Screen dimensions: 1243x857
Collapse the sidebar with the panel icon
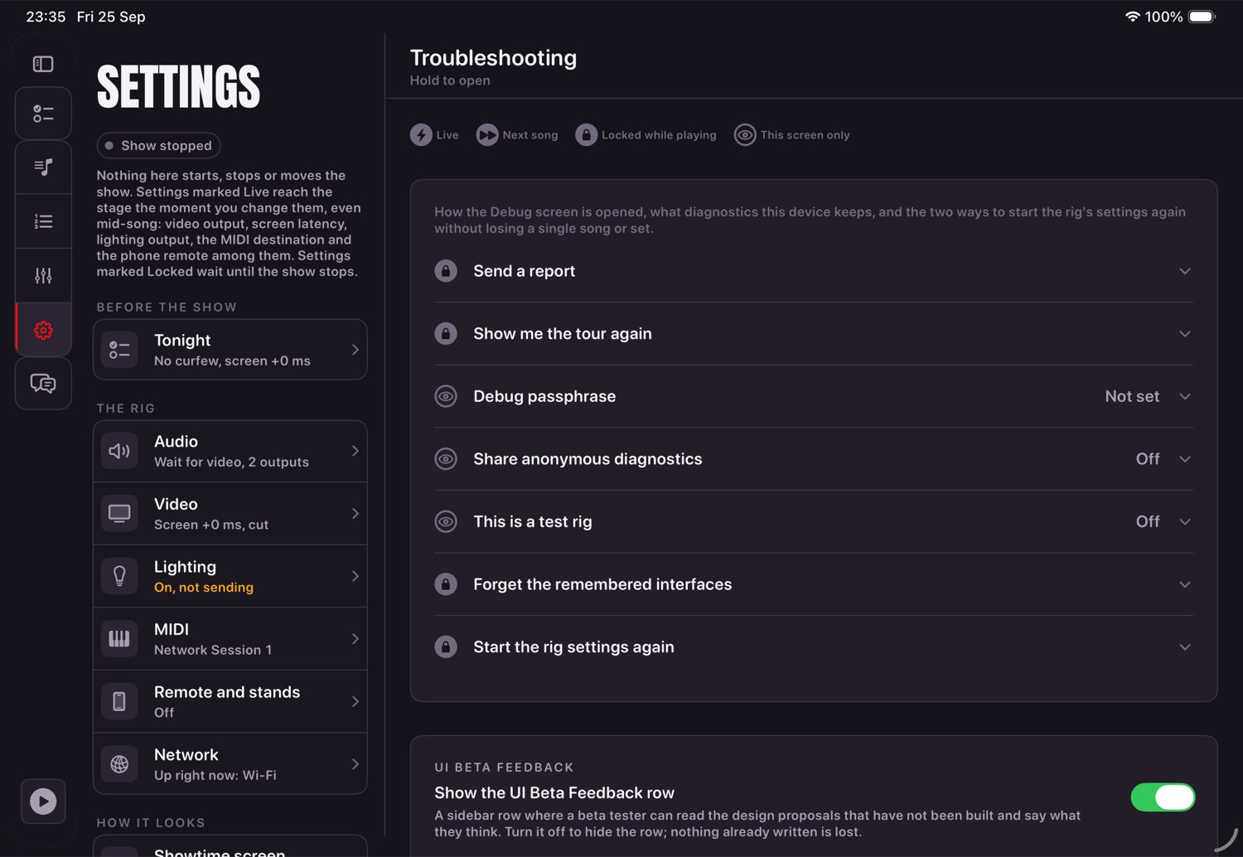pyautogui.click(x=43, y=64)
